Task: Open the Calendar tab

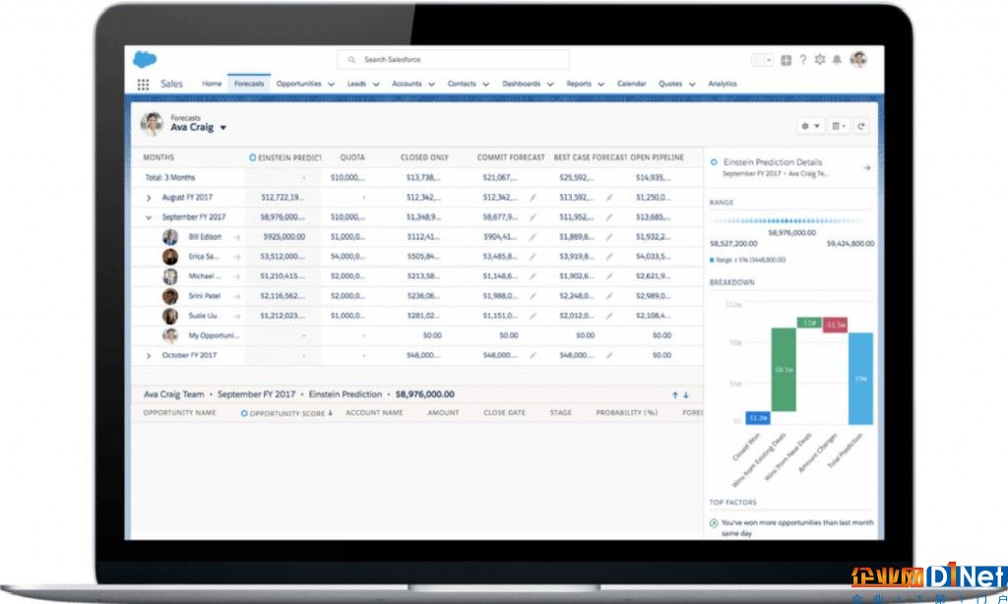Action: (631, 84)
